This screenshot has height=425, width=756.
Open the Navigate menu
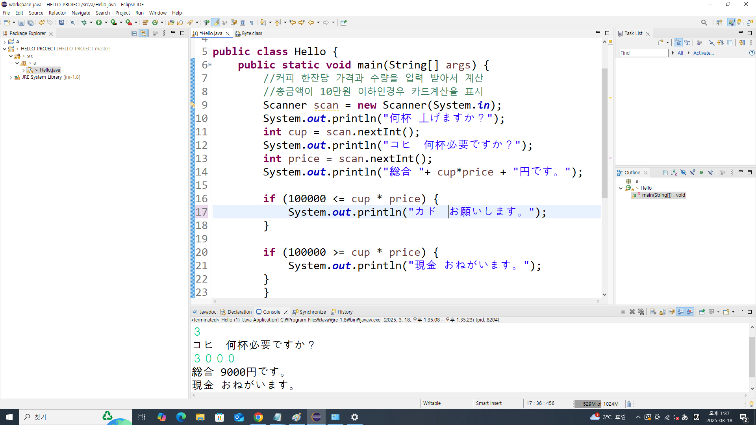coord(81,13)
